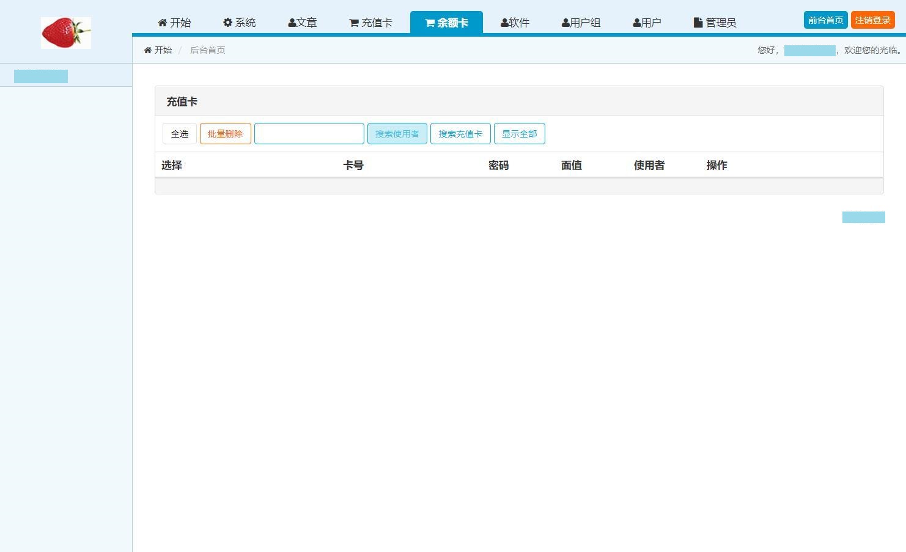
Task: Toggle 全选 to select all cards
Action: (x=180, y=134)
